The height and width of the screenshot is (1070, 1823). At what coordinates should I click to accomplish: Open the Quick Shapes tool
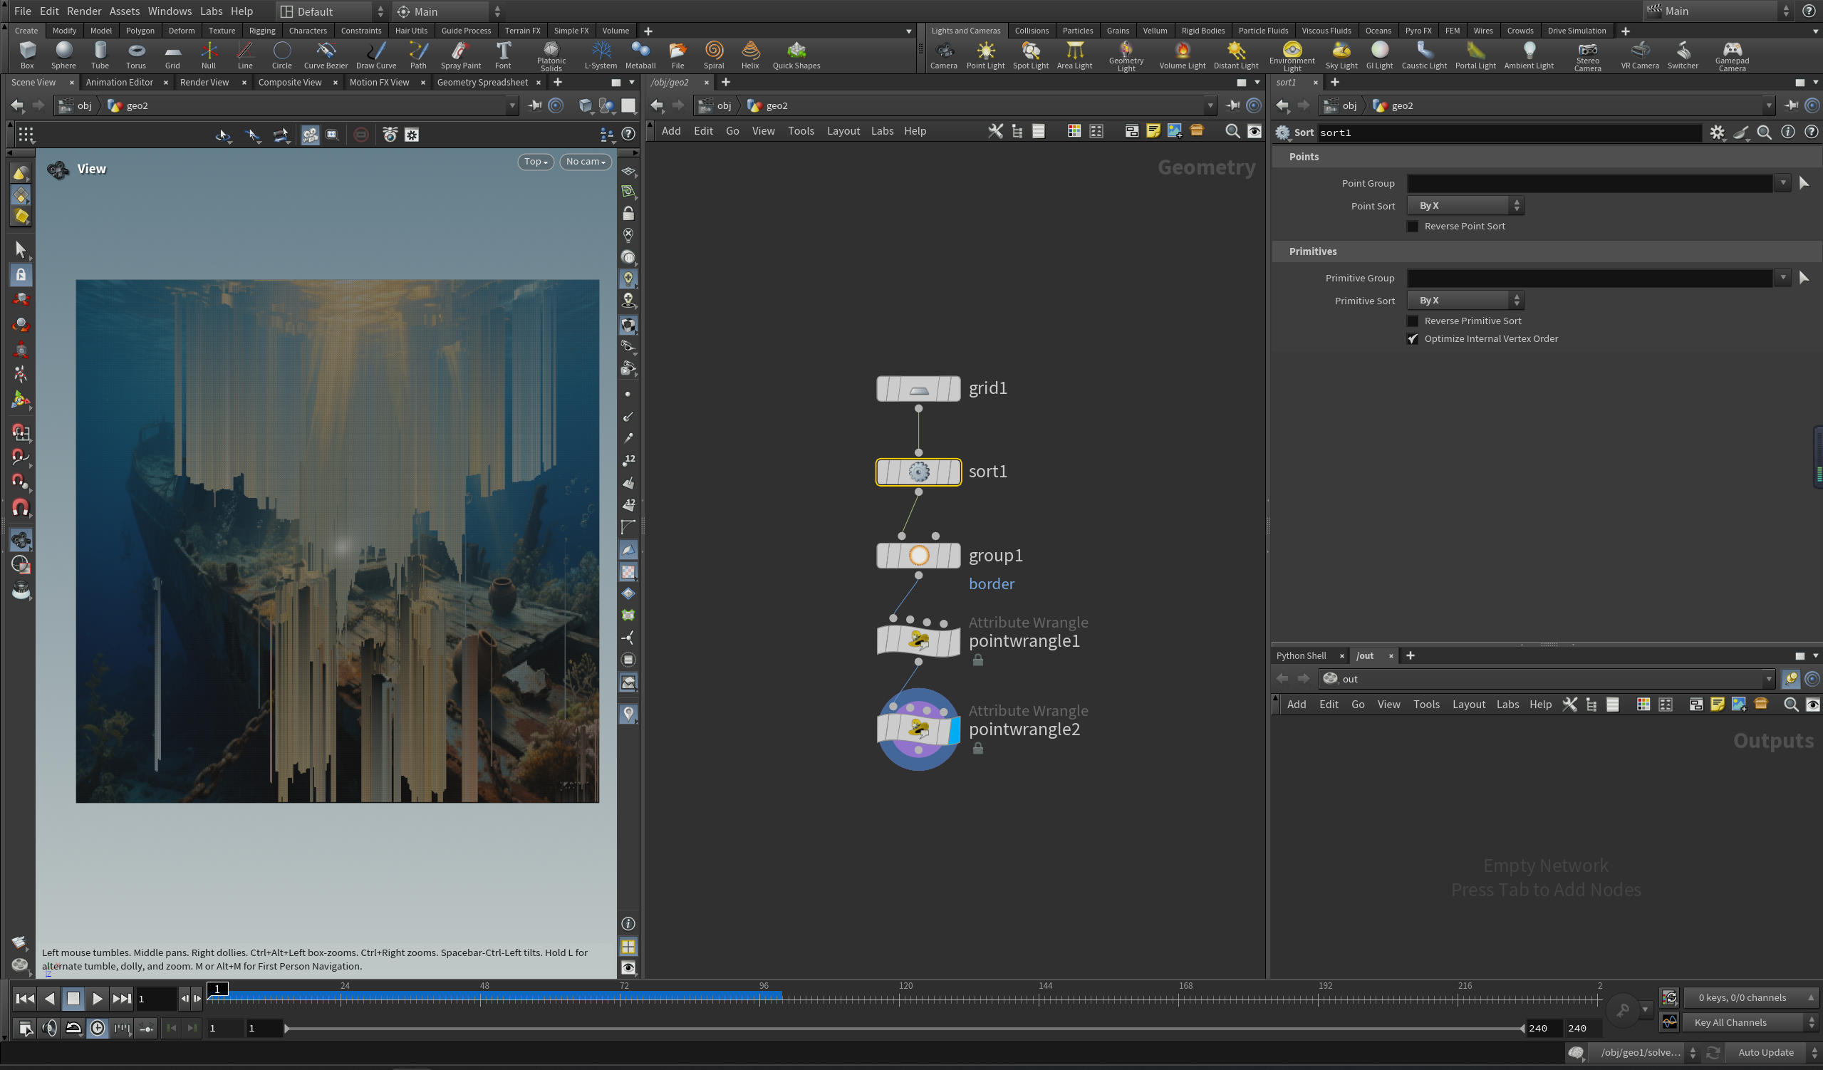click(796, 55)
